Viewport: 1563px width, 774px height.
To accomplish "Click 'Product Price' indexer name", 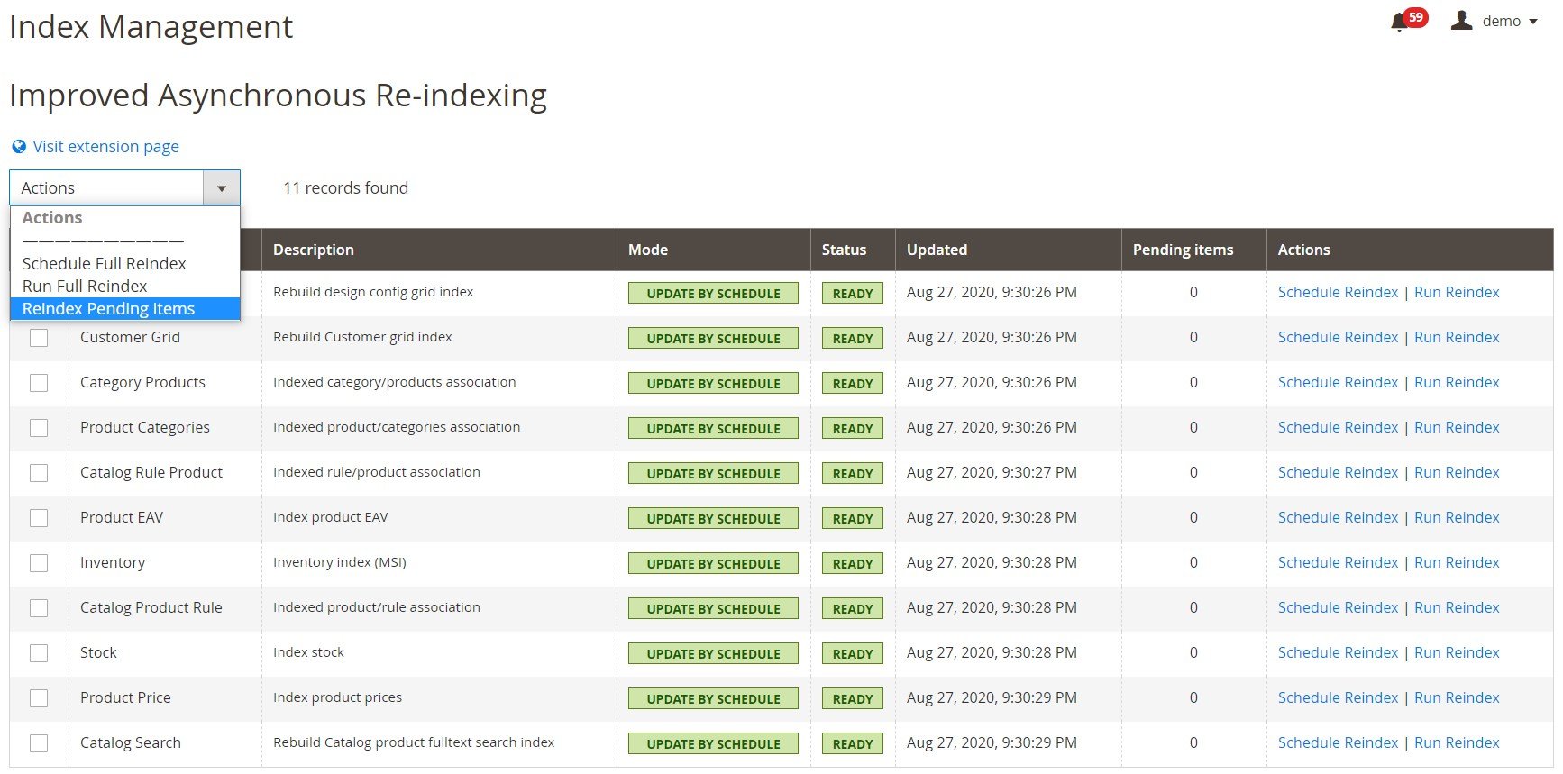I will click(x=125, y=697).
